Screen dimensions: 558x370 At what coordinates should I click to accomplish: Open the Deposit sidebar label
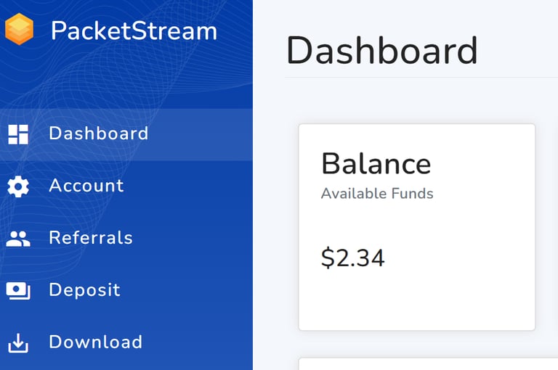85,290
